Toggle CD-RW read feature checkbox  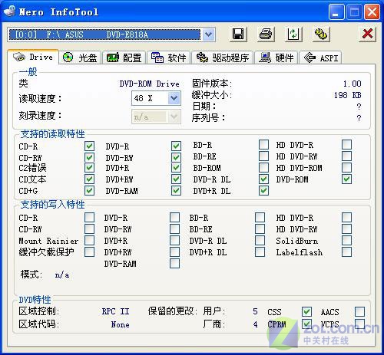(x=89, y=157)
